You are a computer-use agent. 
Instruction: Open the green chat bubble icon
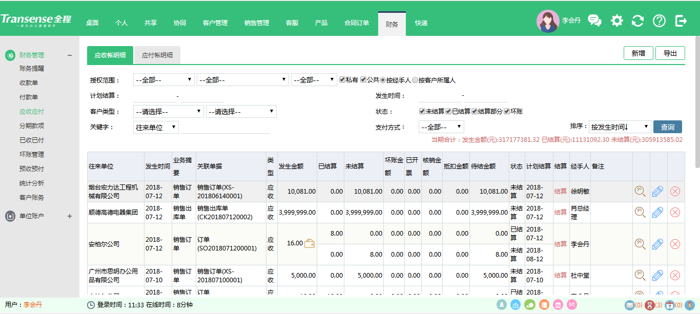coord(530,305)
